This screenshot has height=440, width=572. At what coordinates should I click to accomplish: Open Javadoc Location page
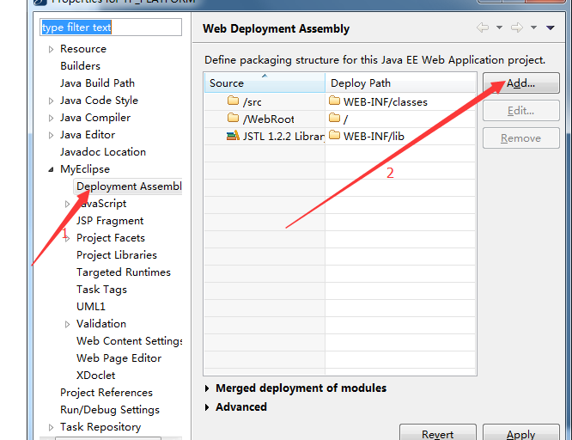[103, 152]
